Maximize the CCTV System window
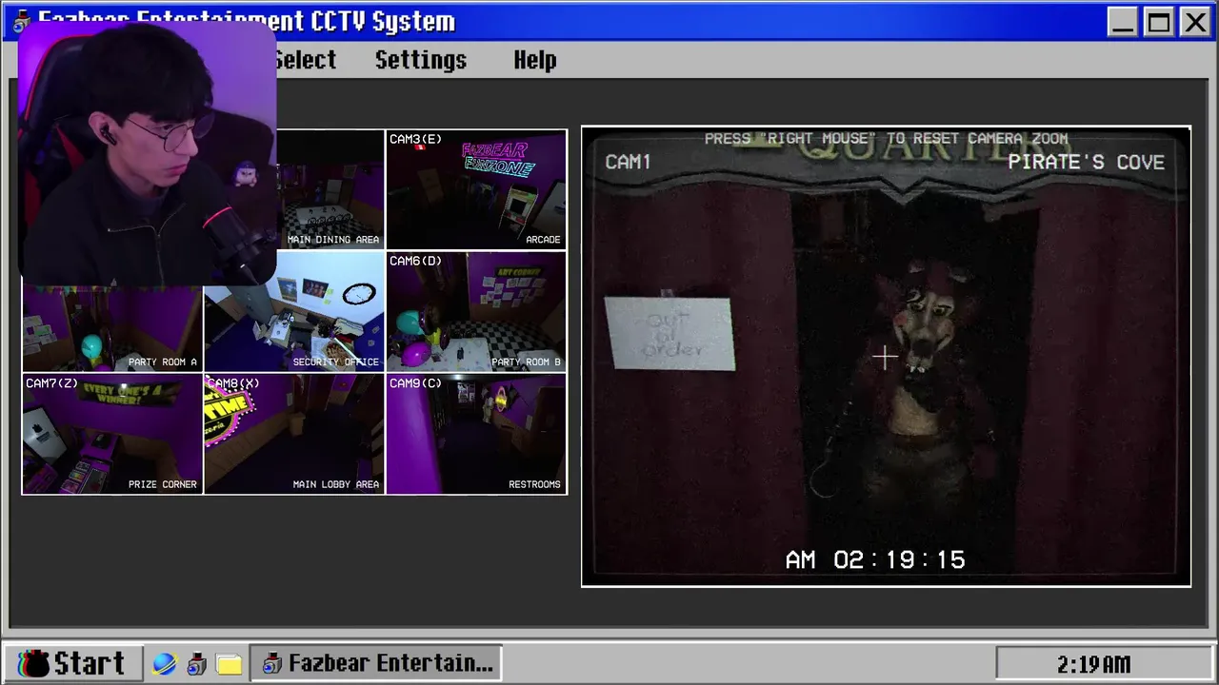The width and height of the screenshot is (1219, 685). (x=1159, y=22)
